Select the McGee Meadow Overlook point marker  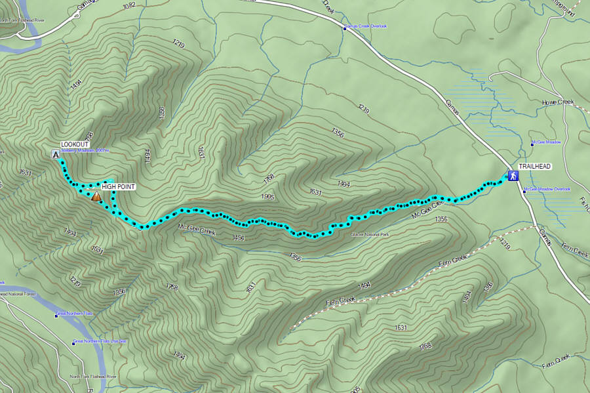524,192
